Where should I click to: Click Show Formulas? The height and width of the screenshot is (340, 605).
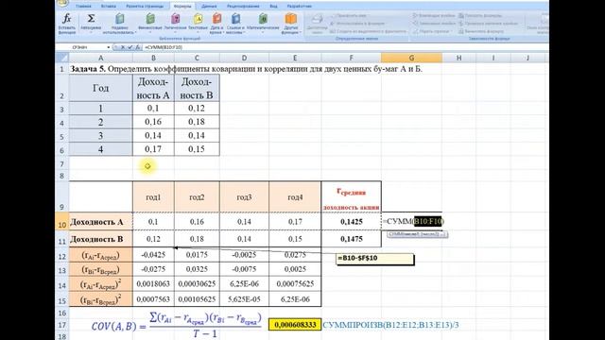tap(480, 16)
